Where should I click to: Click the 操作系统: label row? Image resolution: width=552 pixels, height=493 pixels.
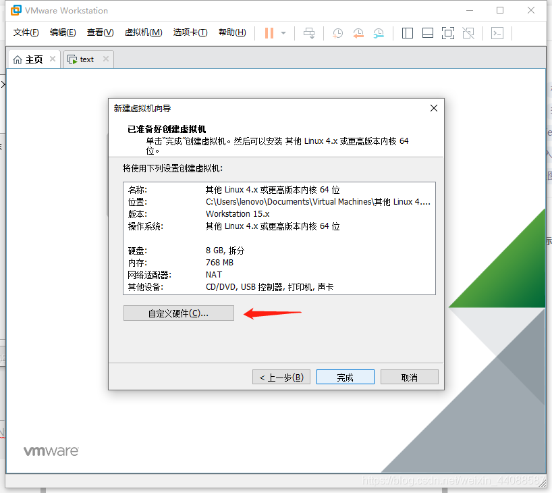[x=145, y=226]
